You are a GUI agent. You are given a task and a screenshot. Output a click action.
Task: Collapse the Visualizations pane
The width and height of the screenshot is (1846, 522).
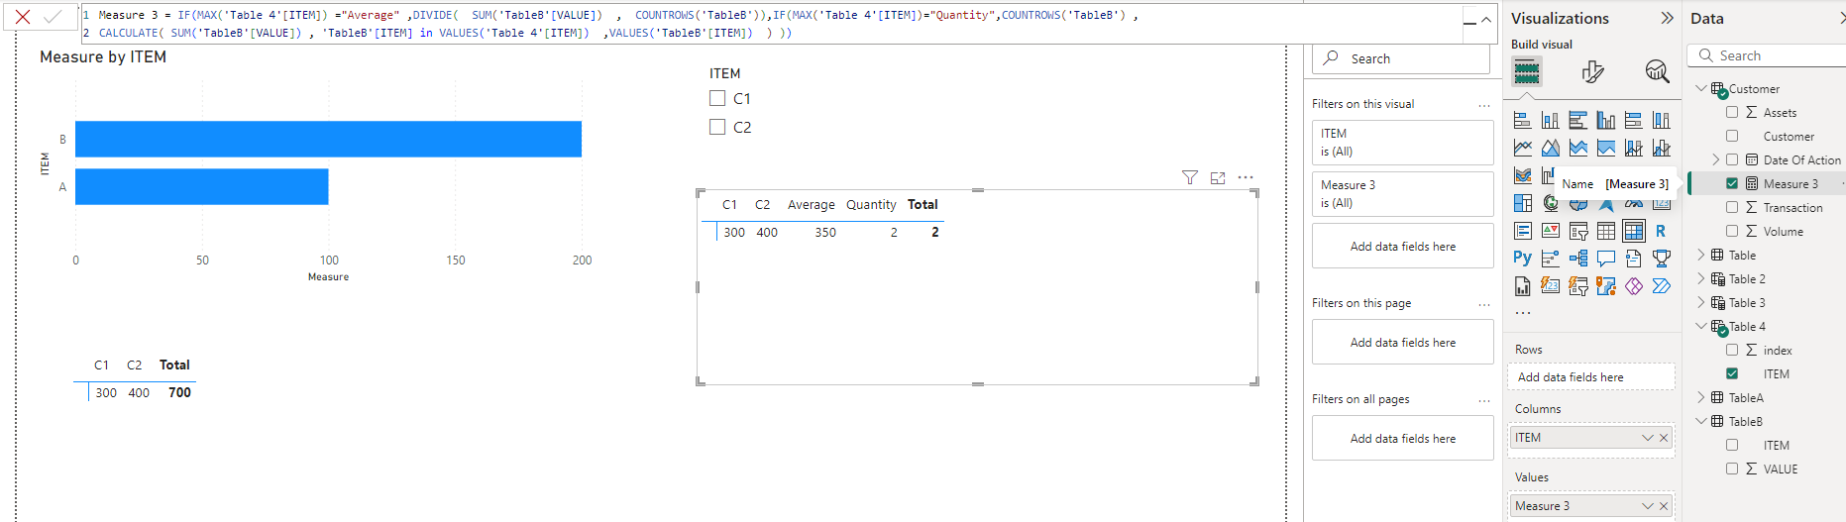coord(1667,18)
